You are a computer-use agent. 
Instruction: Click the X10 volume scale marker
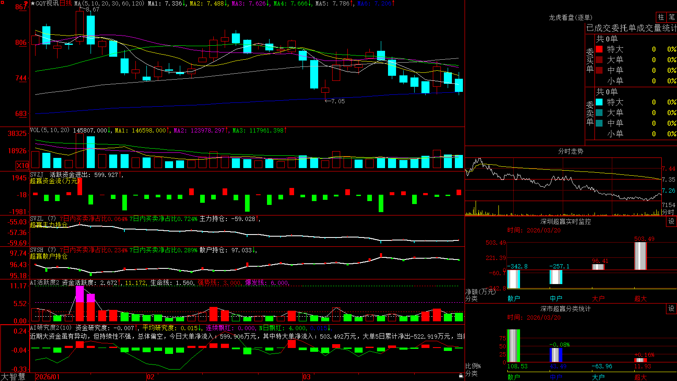click(x=22, y=166)
